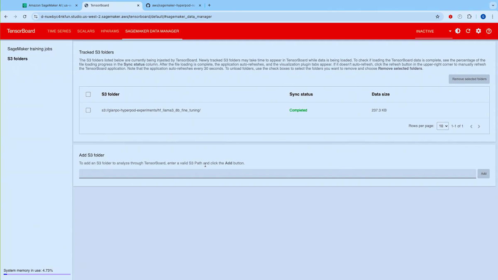Open the TensorBoard help question icon
Viewport: 498px width, 280px height.
489,31
